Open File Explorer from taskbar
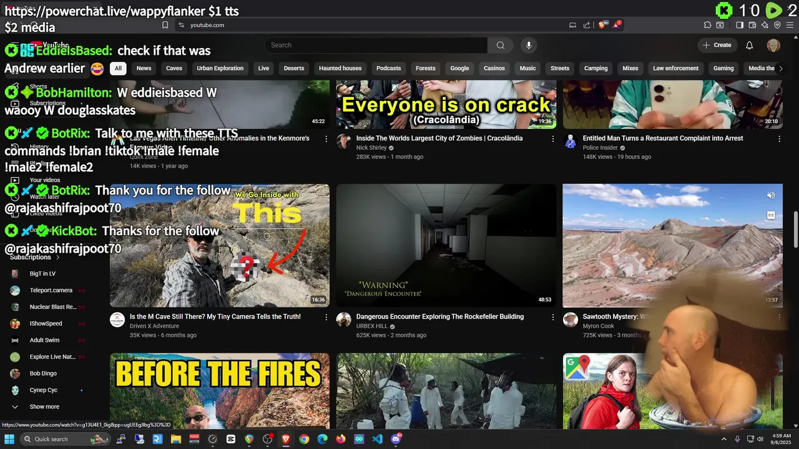This screenshot has width=799, height=449. pyautogui.click(x=176, y=439)
